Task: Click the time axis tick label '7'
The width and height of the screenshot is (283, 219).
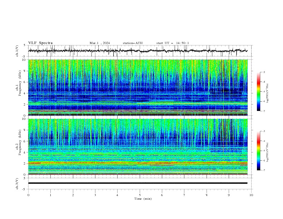Action: click(184, 195)
